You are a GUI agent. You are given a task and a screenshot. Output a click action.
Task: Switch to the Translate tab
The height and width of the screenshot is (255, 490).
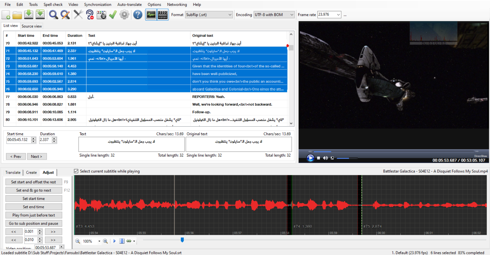pos(13,172)
